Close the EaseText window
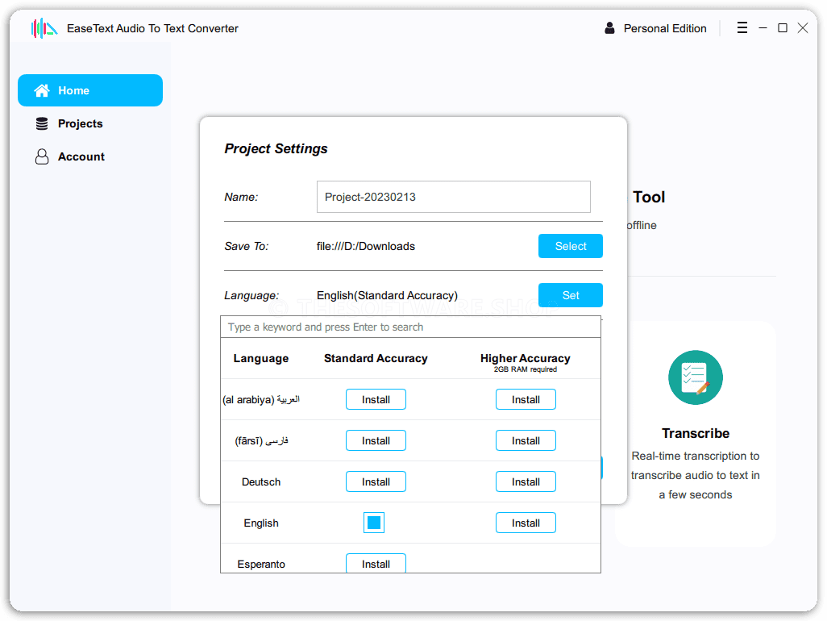This screenshot has width=827, height=621. (803, 28)
